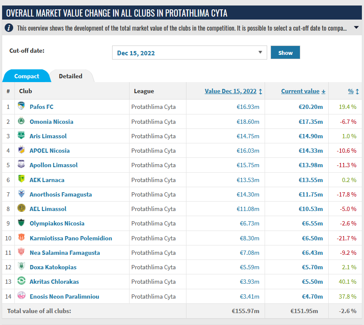Click the Pafos FC club crest

21,106
